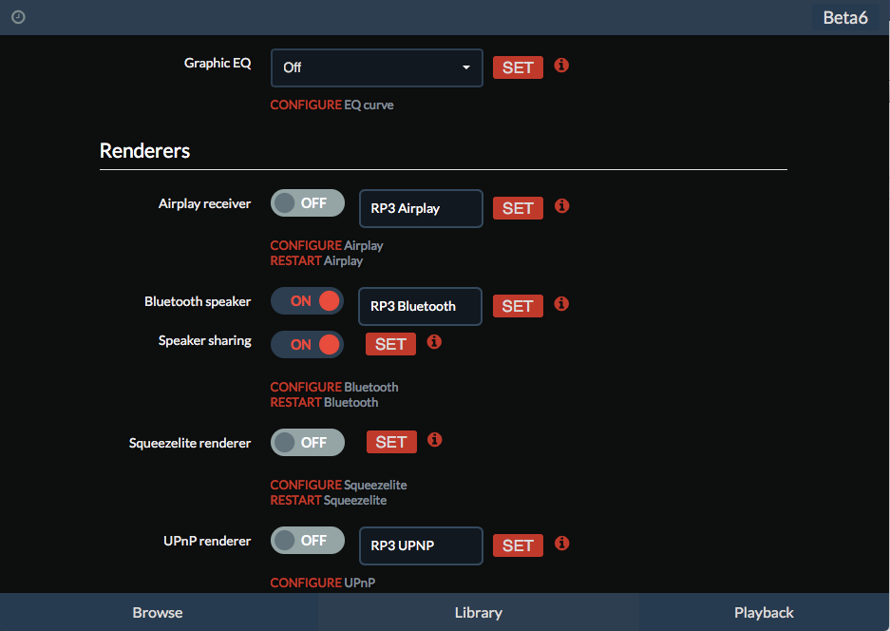Click SET for UPnP renderer
Screen dimensions: 890x631
pyautogui.click(x=518, y=545)
